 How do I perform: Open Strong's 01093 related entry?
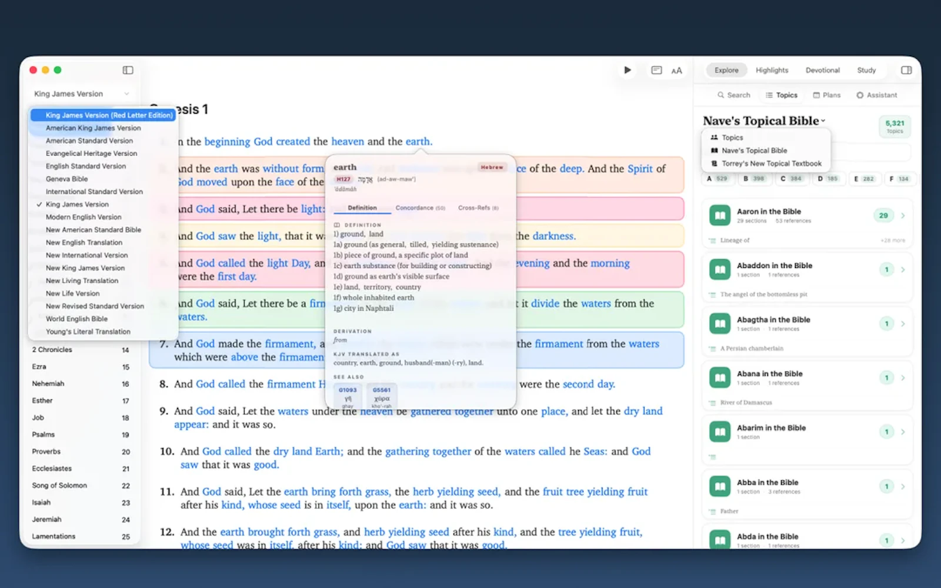point(348,397)
